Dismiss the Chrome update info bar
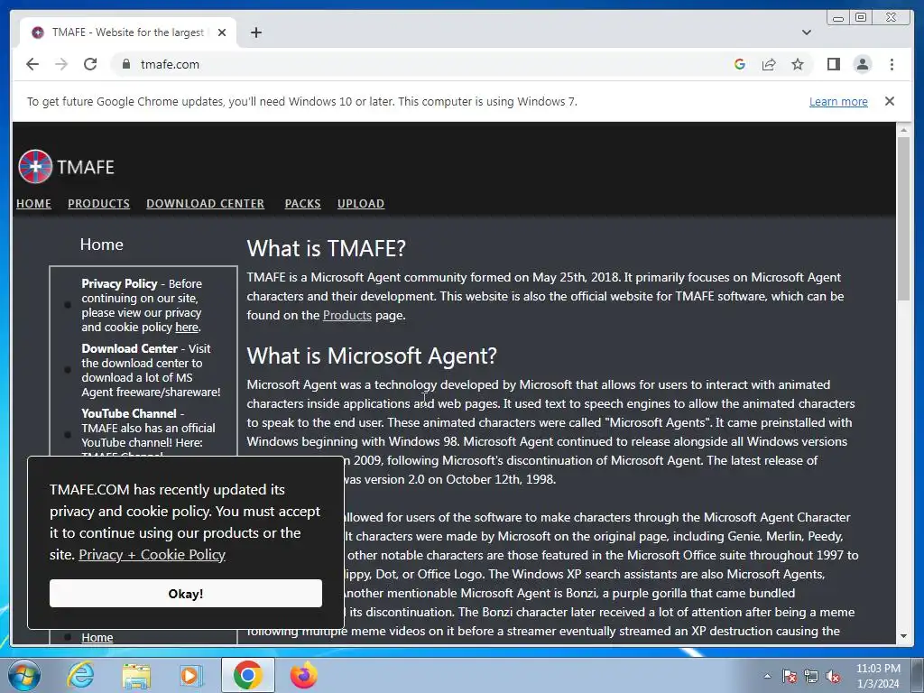 889,101
